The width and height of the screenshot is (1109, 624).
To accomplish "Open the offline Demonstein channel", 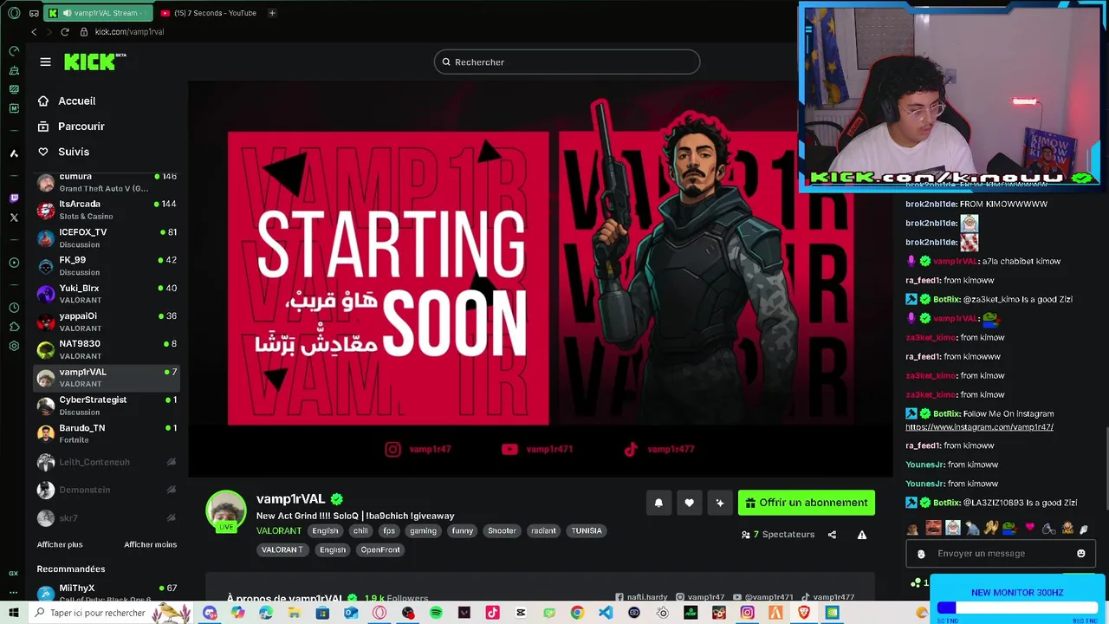I will [x=107, y=490].
